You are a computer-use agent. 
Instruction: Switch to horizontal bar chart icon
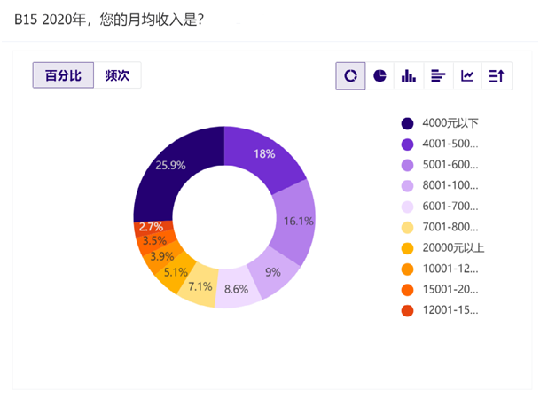(x=438, y=76)
